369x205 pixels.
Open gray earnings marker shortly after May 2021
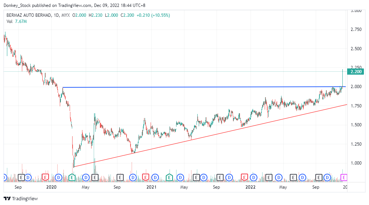click(196, 177)
